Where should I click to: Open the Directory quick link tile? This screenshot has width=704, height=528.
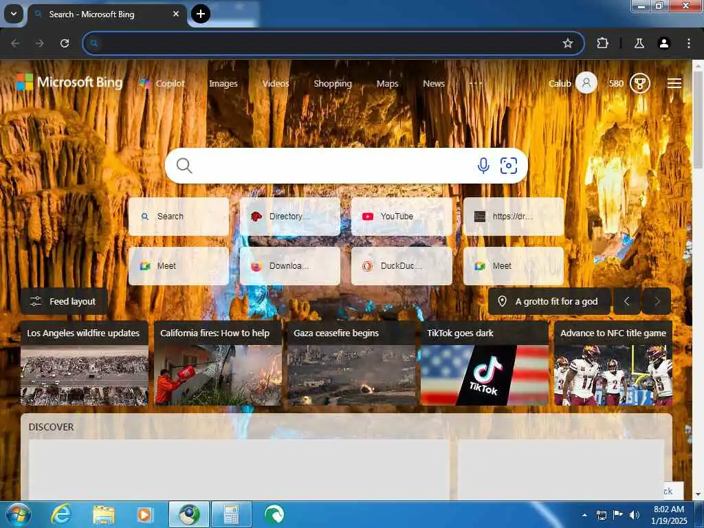[x=290, y=217]
